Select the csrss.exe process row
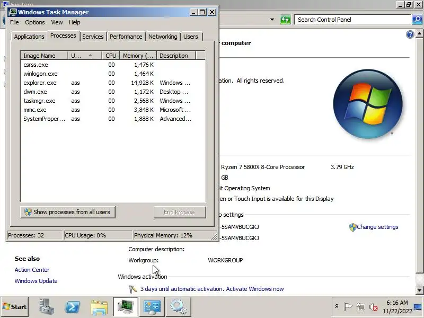The image size is (424, 318). (113, 65)
